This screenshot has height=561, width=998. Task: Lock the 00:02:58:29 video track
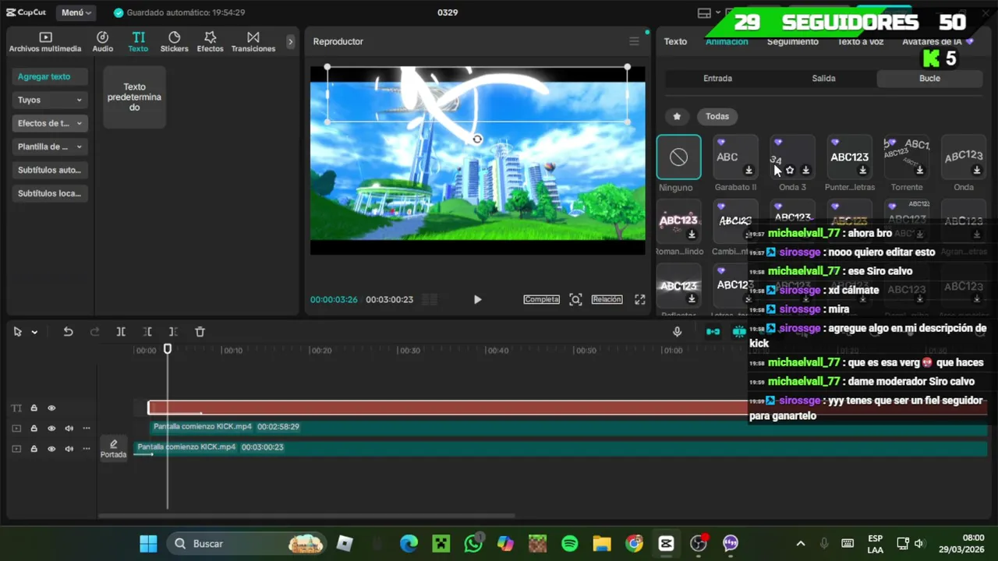[34, 429]
